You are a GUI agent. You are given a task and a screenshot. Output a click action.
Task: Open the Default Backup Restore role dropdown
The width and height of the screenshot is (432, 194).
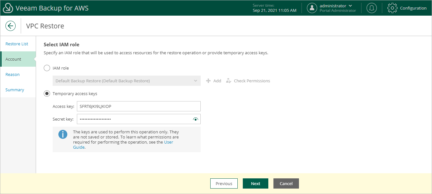click(126, 81)
